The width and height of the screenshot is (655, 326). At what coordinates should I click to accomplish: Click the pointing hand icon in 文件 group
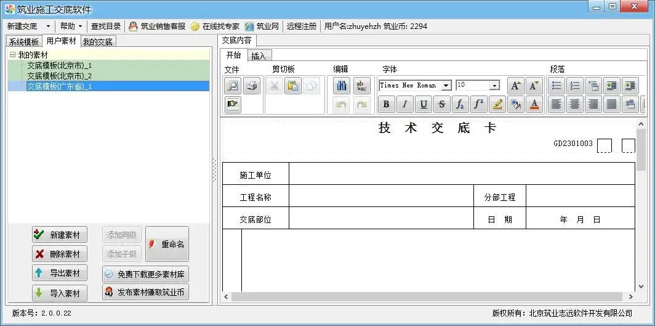233,105
